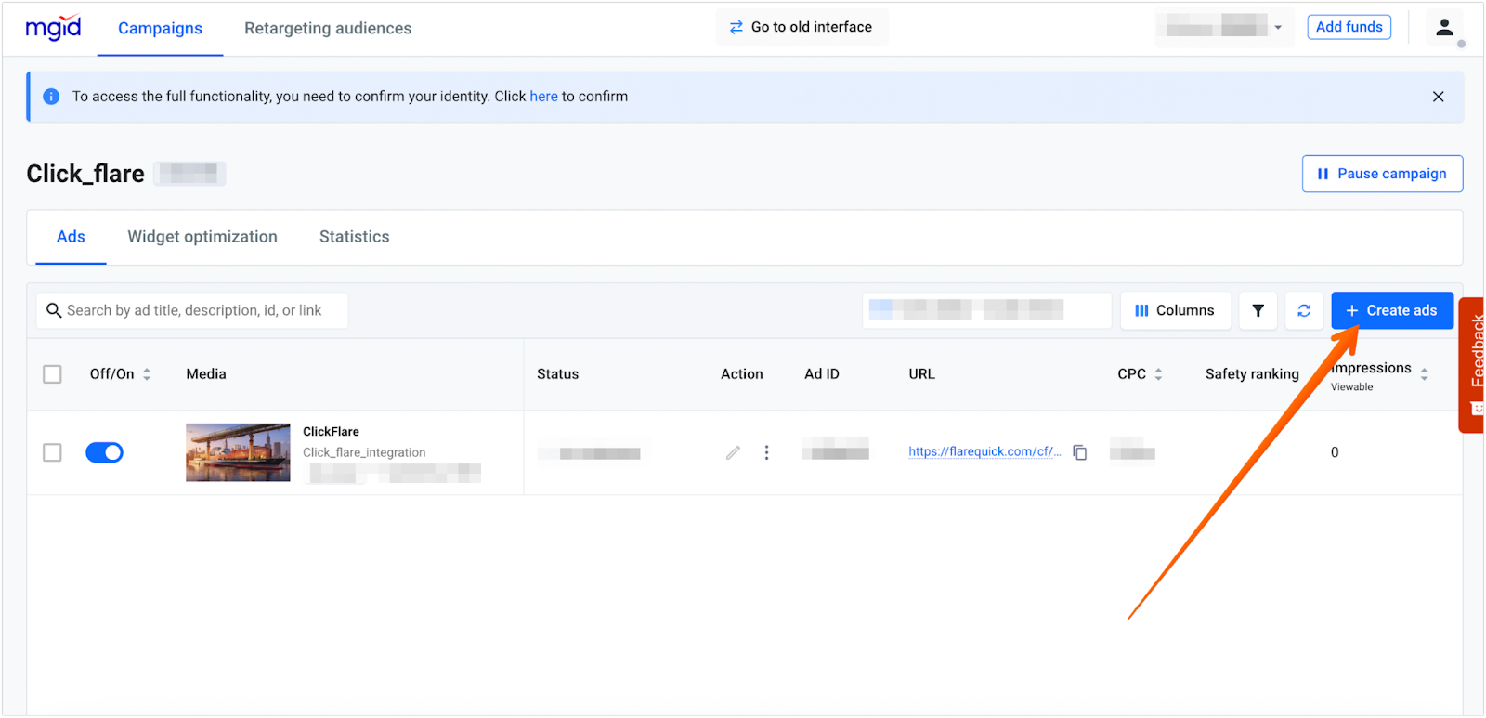Dismiss the identity confirmation banner

pos(1438,97)
